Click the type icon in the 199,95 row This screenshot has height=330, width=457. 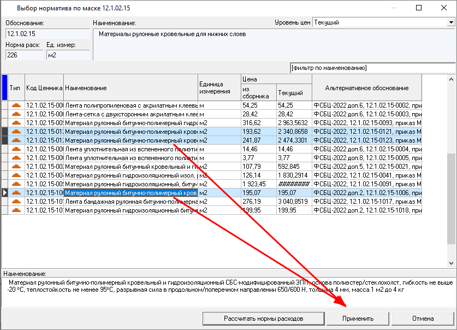[16, 210]
